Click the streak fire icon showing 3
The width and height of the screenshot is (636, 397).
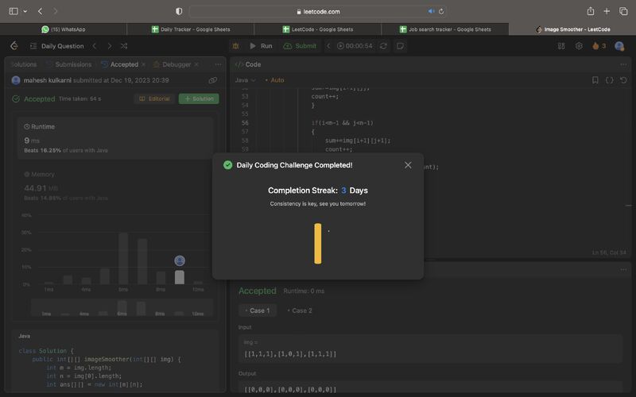point(599,46)
